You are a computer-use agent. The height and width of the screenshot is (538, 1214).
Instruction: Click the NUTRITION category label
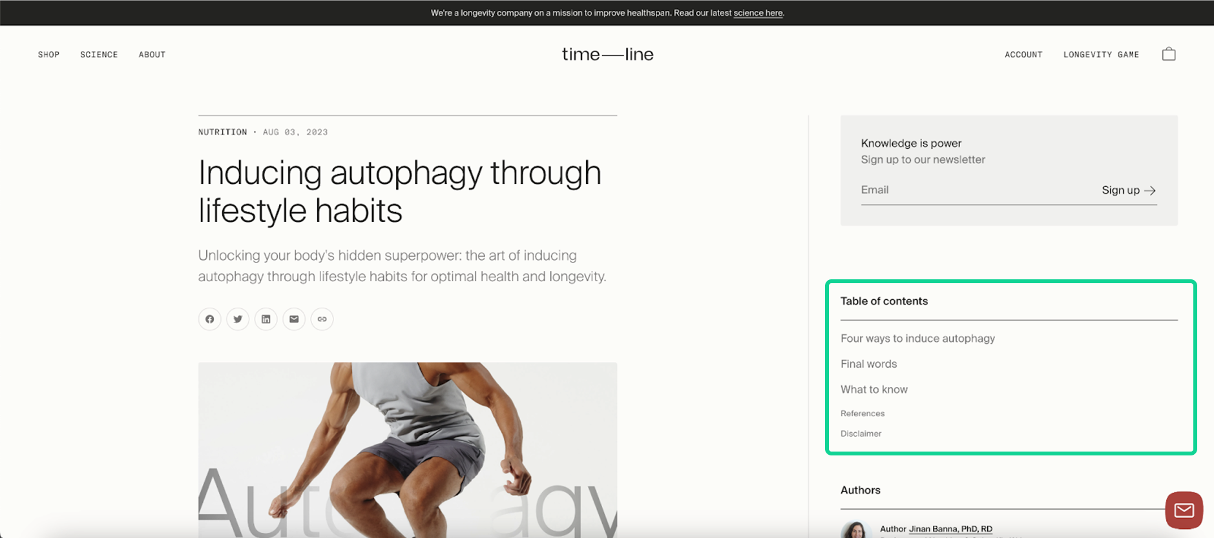coord(222,132)
